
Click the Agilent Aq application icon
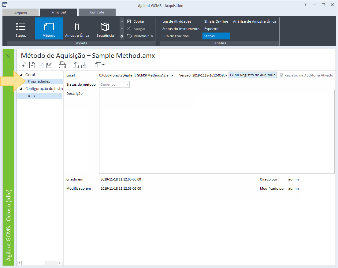point(5,5)
